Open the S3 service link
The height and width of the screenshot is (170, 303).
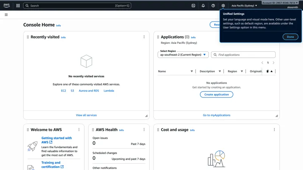72,91
